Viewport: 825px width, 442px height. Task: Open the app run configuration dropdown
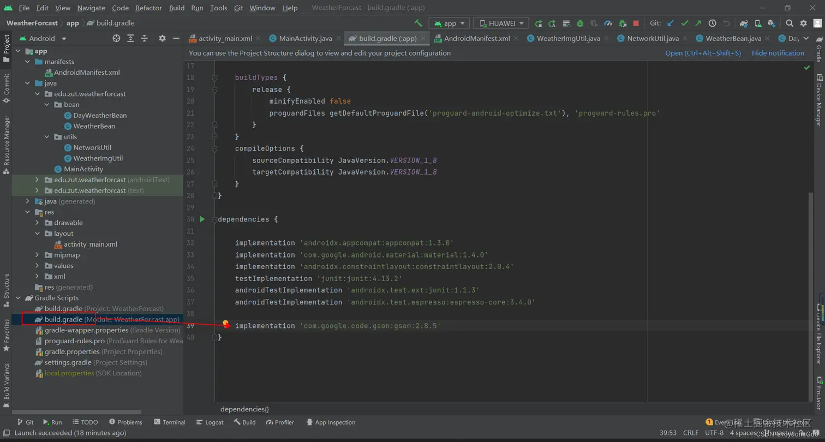tap(449, 23)
